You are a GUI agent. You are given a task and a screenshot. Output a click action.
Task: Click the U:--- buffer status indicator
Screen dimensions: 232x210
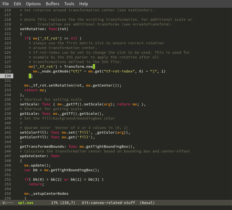pos(8,202)
